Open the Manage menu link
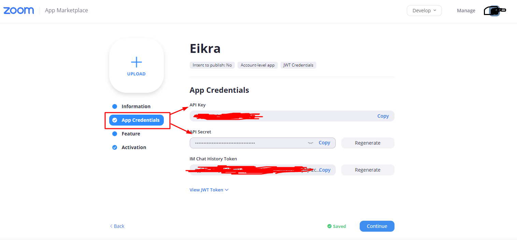The height and width of the screenshot is (246, 517). (466, 11)
